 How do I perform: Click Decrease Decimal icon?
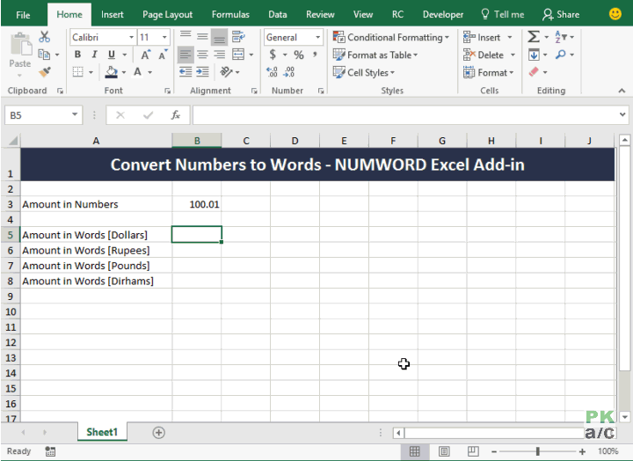(289, 72)
